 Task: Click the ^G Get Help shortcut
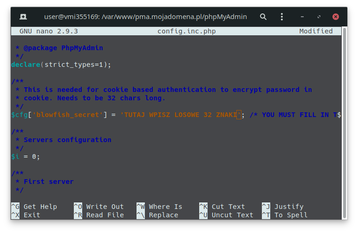coord(34,207)
